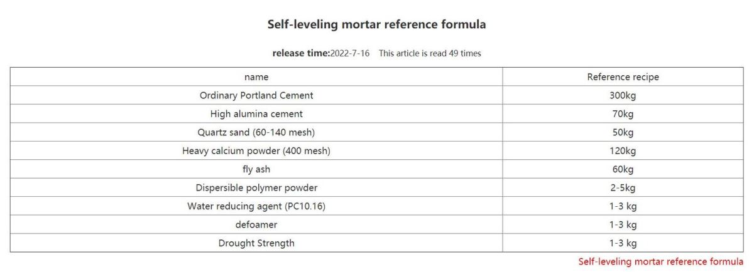This screenshot has width=754, height=272.
Task: Click the defoamer cell
Action: tap(256, 224)
